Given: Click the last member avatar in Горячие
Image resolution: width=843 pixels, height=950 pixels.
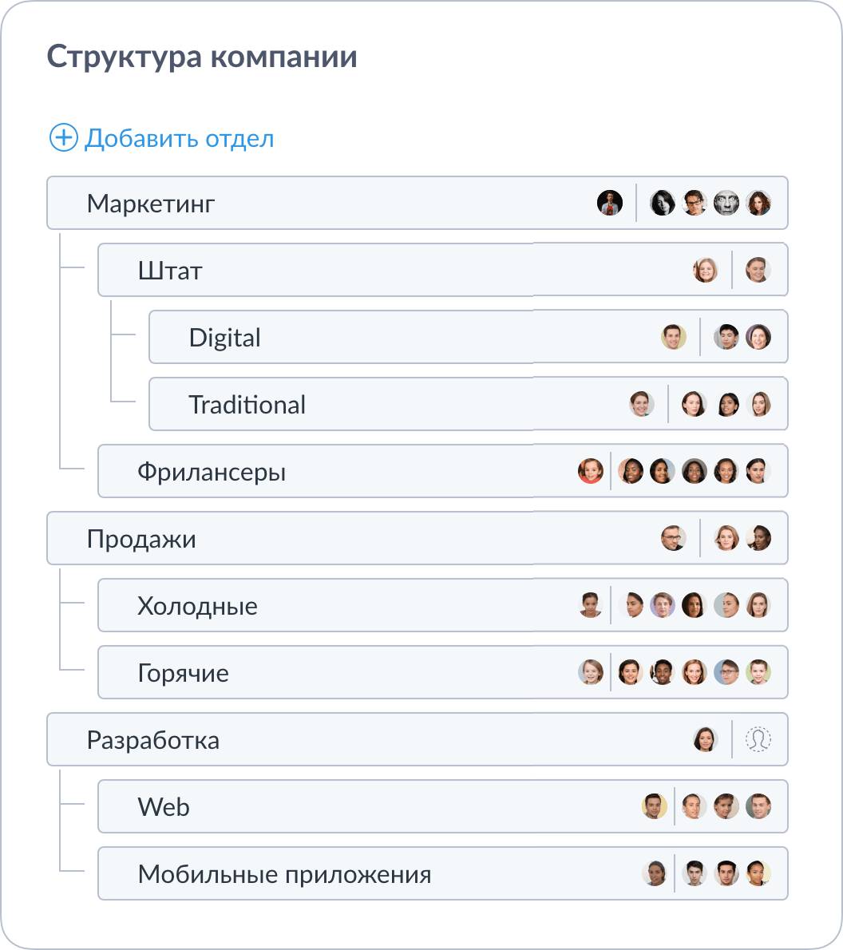Looking at the screenshot, I should coord(758,672).
